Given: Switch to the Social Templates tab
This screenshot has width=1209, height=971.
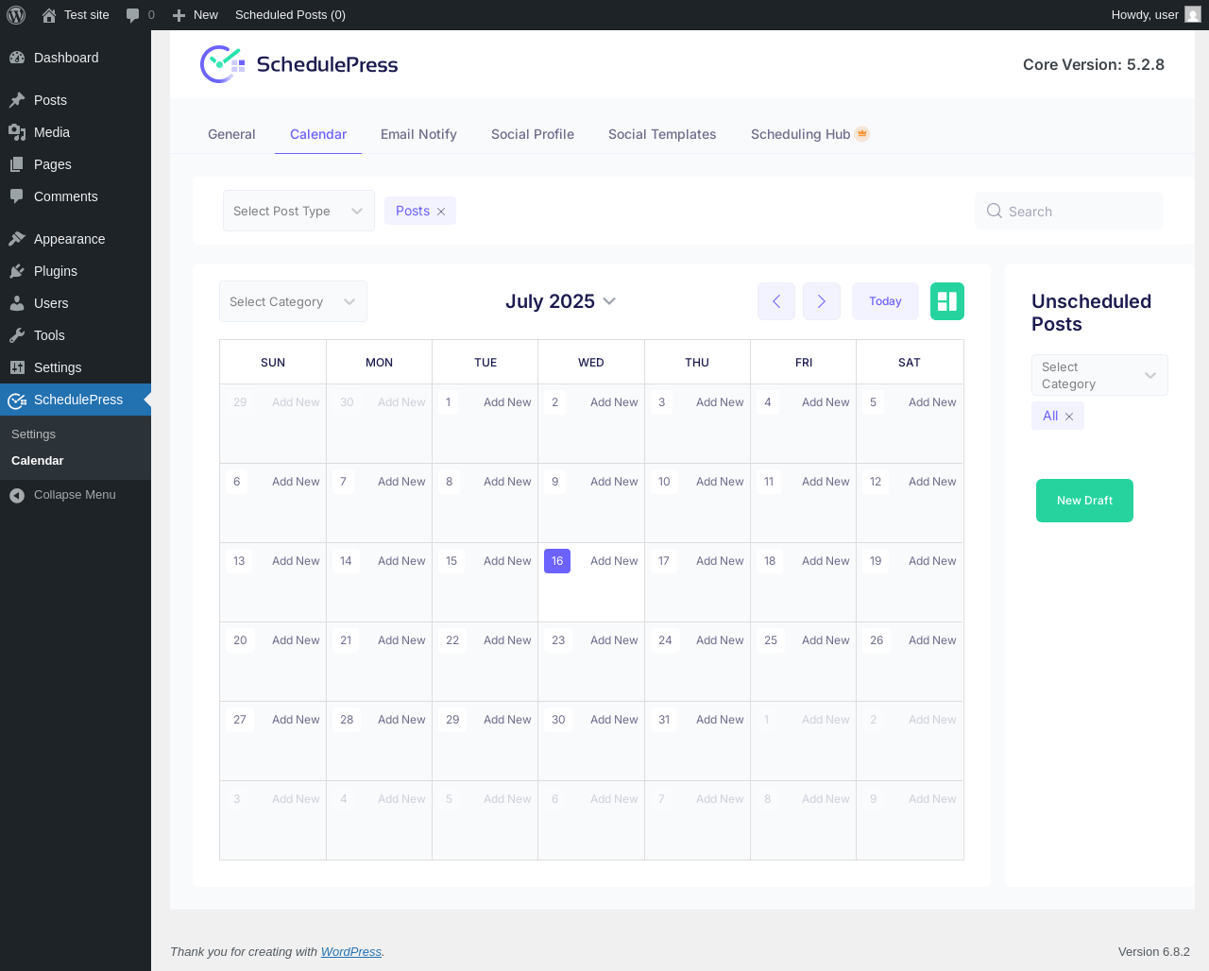Looking at the screenshot, I should point(662,134).
